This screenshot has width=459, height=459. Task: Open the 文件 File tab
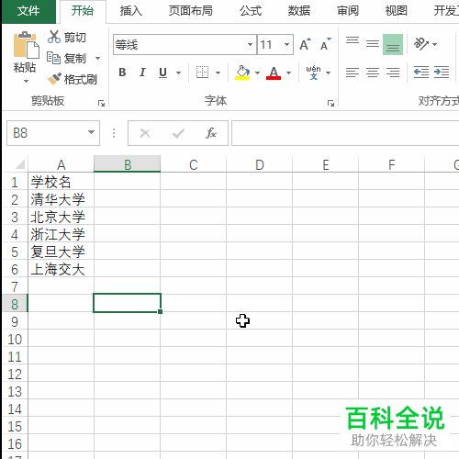(28, 11)
